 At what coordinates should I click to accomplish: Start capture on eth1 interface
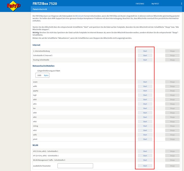[x=145, y=117]
